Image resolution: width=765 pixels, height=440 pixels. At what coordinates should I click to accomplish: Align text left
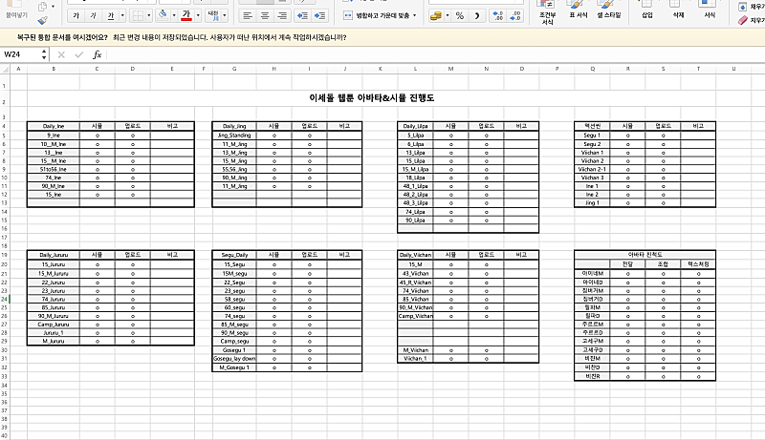(248, 15)
